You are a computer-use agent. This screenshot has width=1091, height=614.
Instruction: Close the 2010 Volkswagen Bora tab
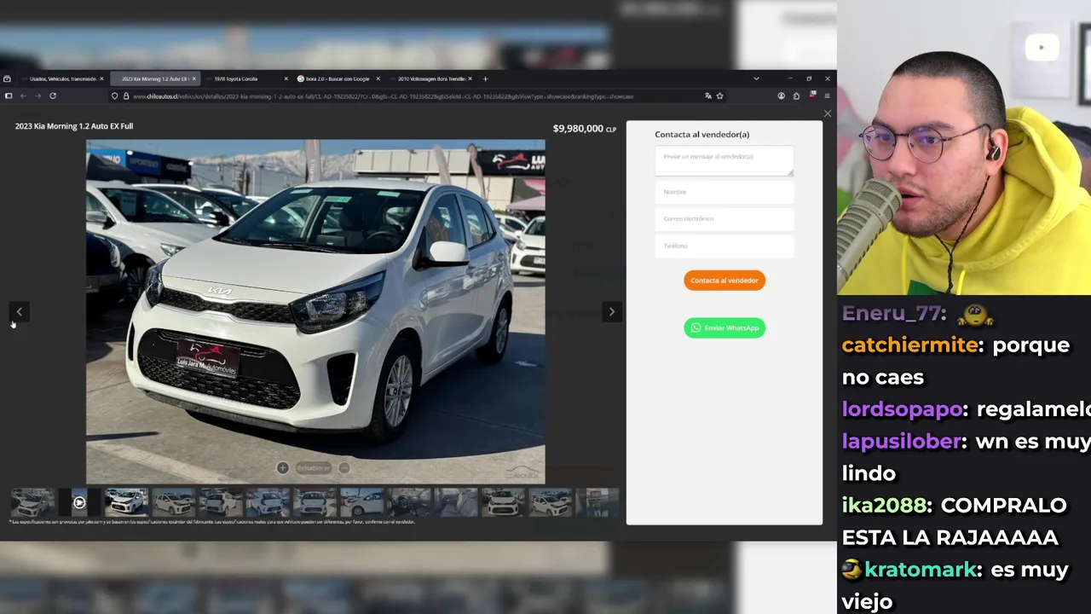tap(470, 78)
